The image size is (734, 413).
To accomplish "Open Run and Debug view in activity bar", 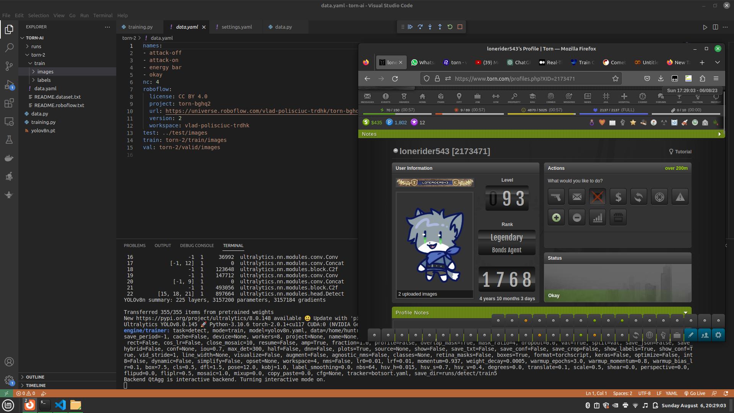I will click(x=9, y=85).
